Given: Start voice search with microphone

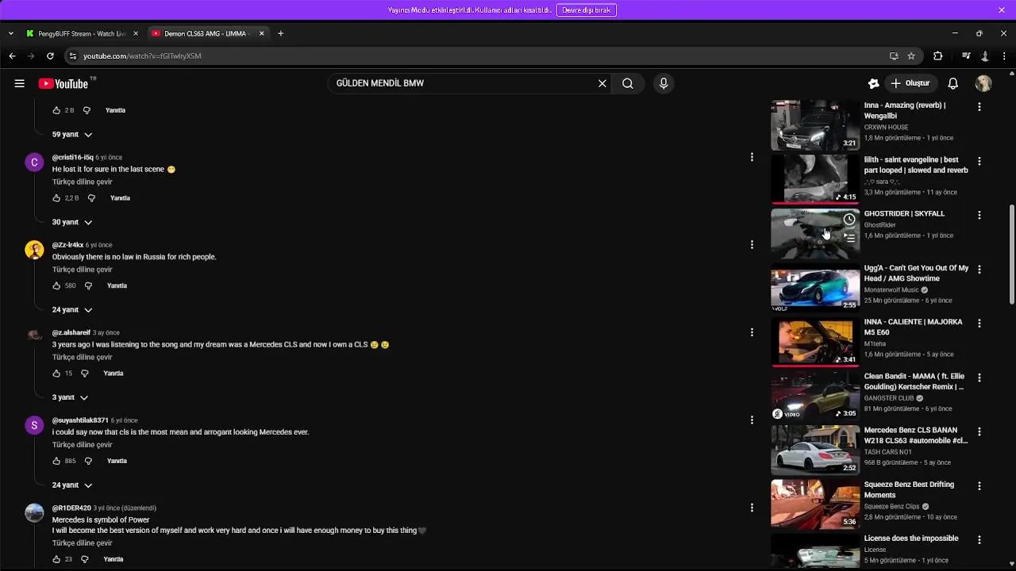Looking at the screenshot, I should click(x=664, y=83).
